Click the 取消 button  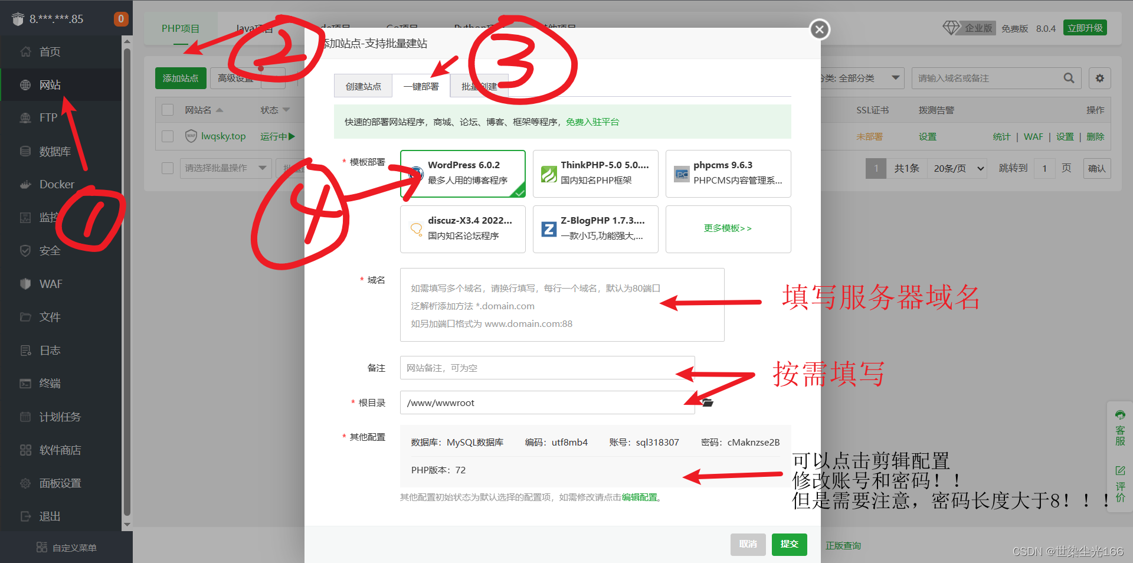(748, 544)
